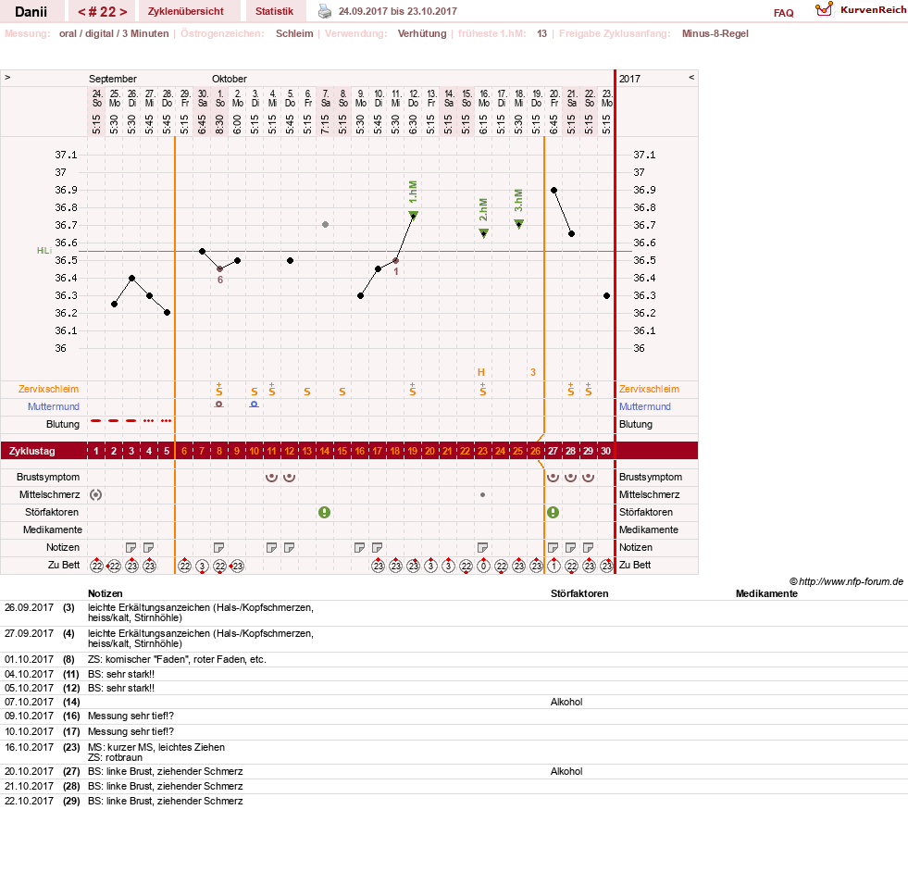Open the note icon for cycle day 8
The width and height of the screenshot is (908, 872).
pos(218,547)
